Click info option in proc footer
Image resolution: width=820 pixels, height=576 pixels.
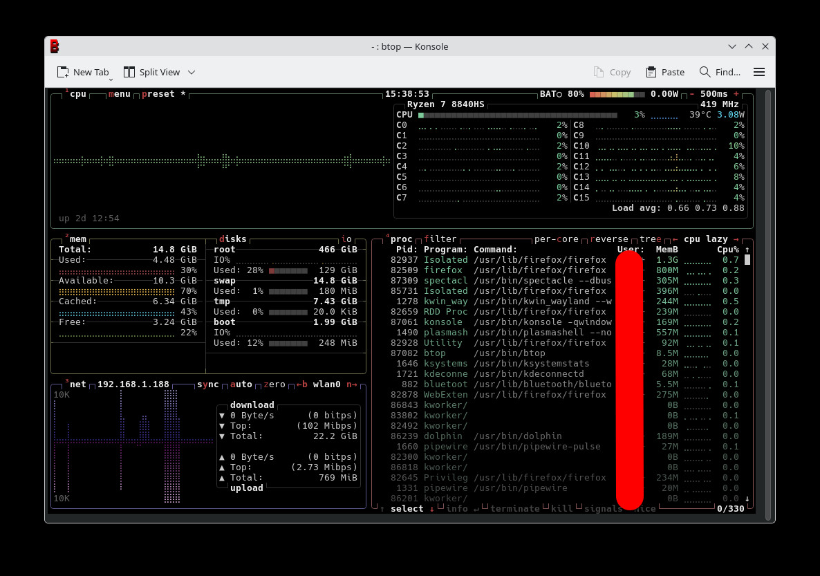coord(456,509)
